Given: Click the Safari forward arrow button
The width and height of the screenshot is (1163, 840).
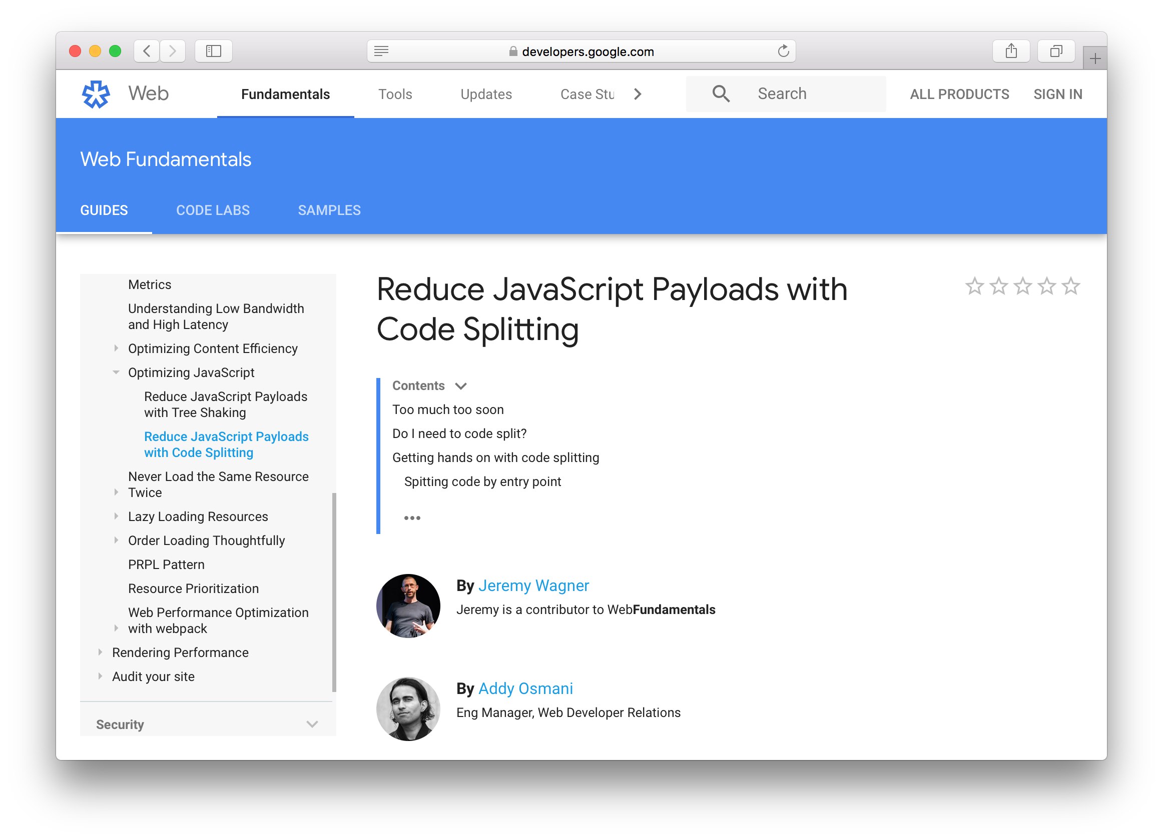Looking at the screenshot, I should (173, 51).
